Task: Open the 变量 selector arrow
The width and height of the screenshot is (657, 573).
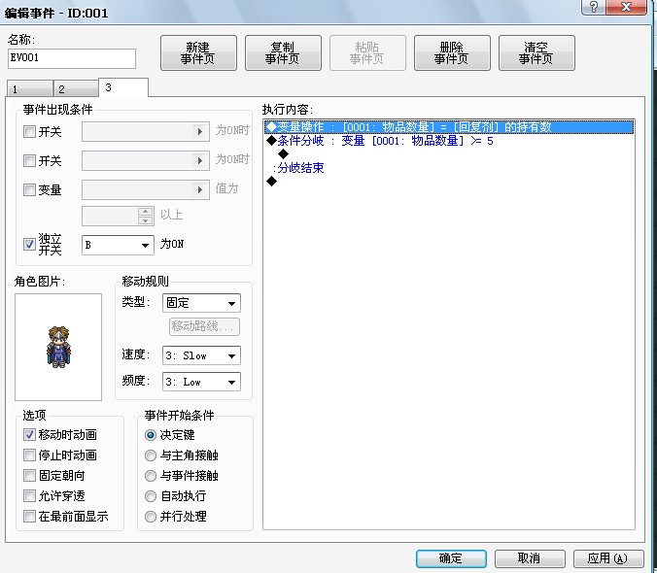Action: click(200, 190)
